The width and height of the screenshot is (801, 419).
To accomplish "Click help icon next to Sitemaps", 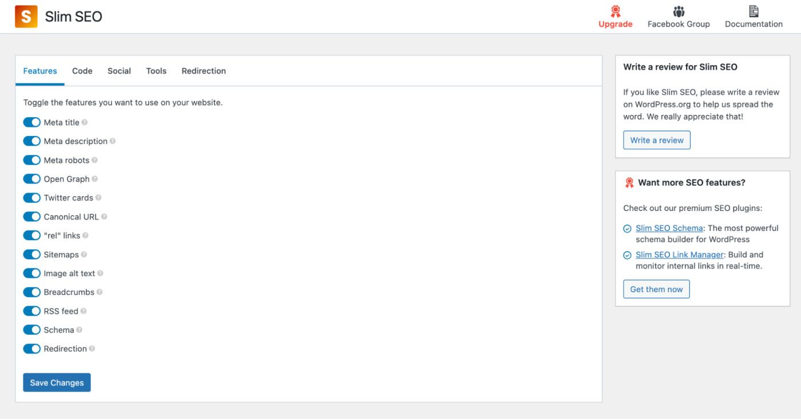I will pos(84,254).
